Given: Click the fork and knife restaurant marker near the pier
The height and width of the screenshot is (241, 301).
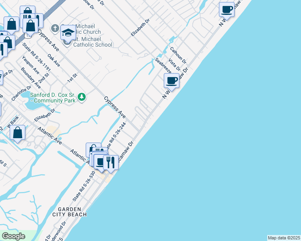Looking at the screenshot, I should 111,163.
